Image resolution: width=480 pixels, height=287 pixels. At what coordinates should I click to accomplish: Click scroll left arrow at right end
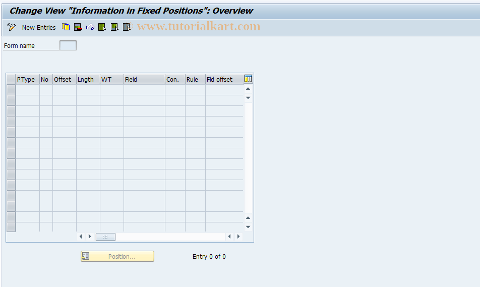click(x=229, y=237)
